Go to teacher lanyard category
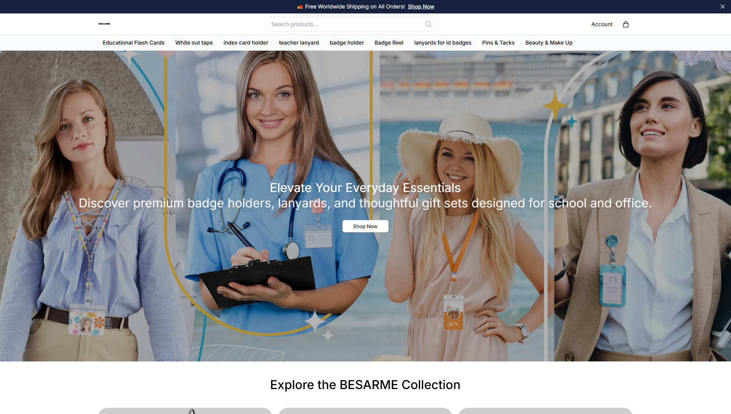Viewport: 731px width, 414px height. pos(299,43)
